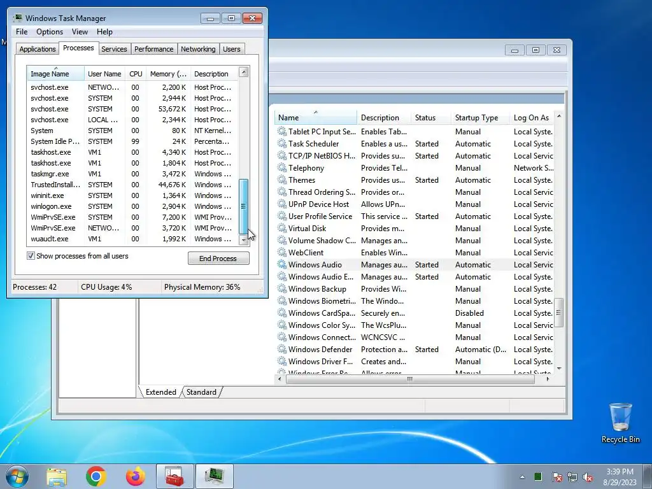
Task: Switch to Services toolbox taskbar button
Action: coord(174,476)
